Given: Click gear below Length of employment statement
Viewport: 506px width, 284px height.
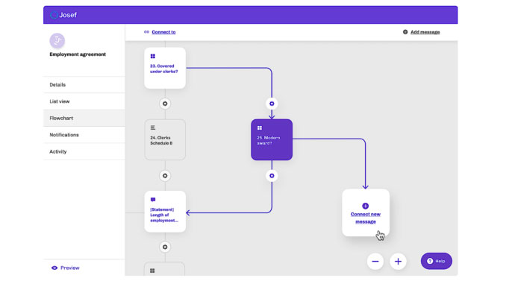Looking at the screenshot, I should (165, 247).
